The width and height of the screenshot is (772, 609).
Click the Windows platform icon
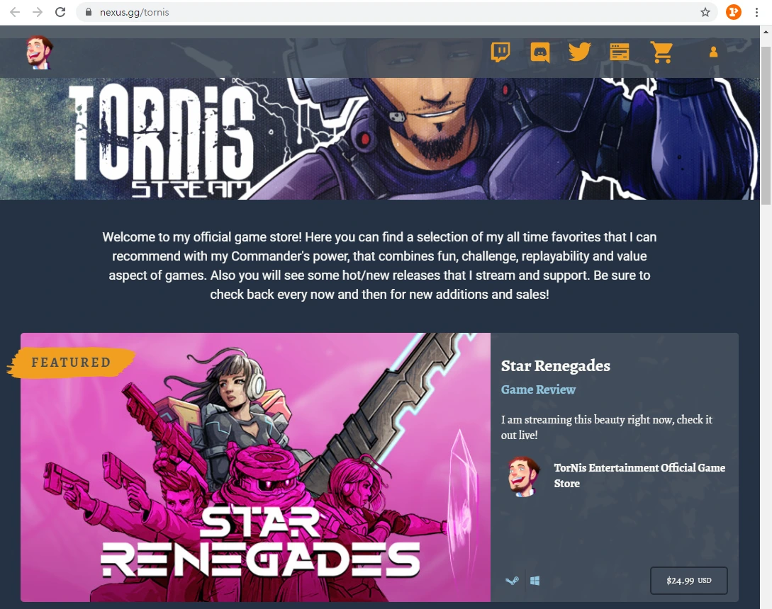pos(535,581)
